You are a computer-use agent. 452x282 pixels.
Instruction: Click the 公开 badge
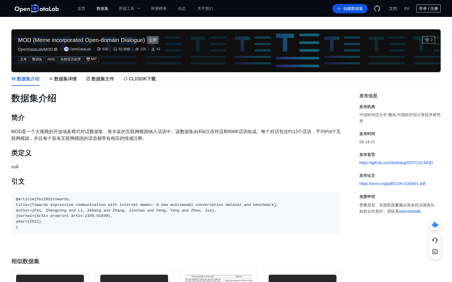153,40
